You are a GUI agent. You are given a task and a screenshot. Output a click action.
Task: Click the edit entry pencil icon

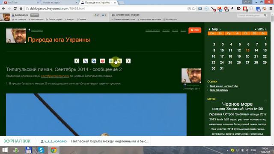tap(85, 61)
